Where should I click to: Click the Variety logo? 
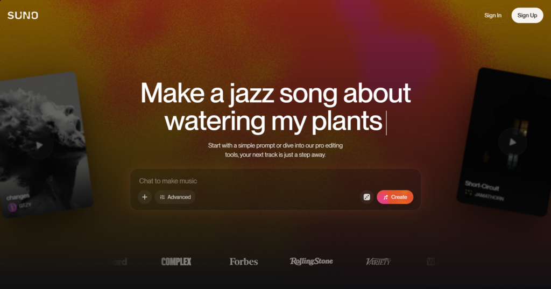(378, 262)
